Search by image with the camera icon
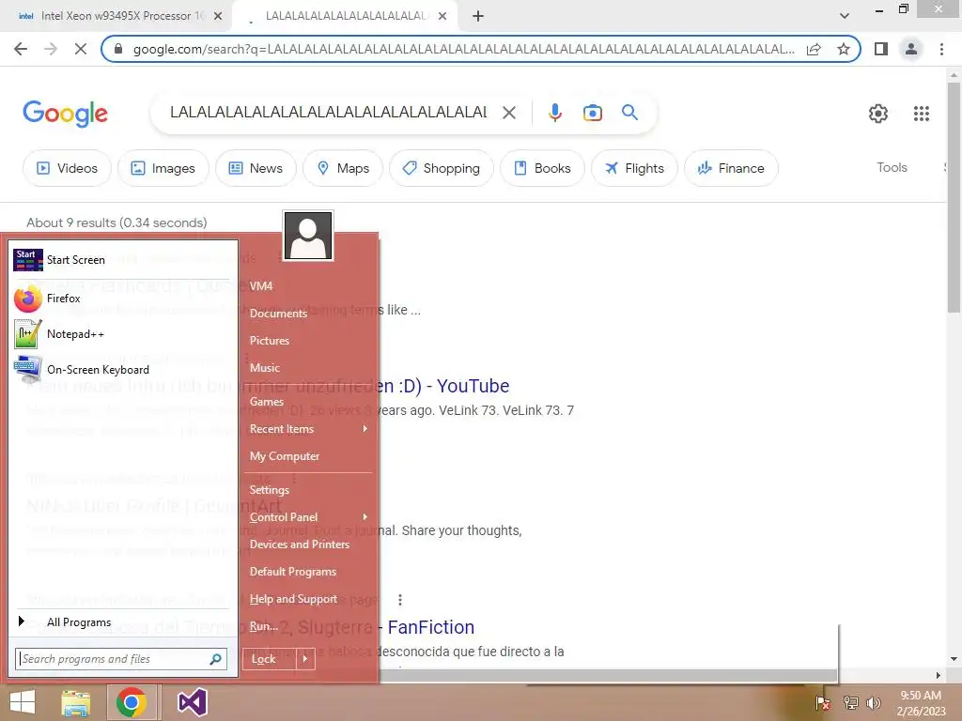Screen dimensions: 962x721 click(x=592, y=113)
